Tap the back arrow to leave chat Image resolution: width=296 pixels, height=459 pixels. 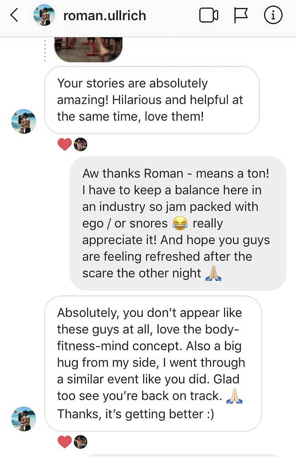pos(14,15)
